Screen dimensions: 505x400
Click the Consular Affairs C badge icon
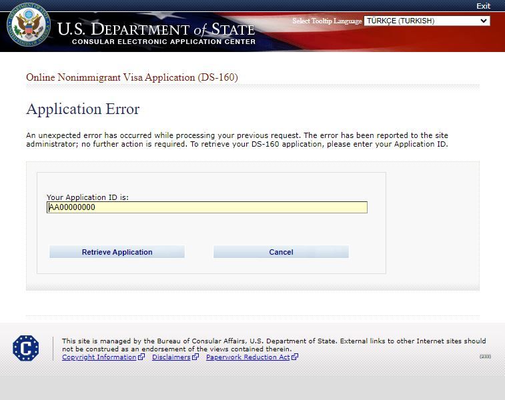click(x=26, y=348)
